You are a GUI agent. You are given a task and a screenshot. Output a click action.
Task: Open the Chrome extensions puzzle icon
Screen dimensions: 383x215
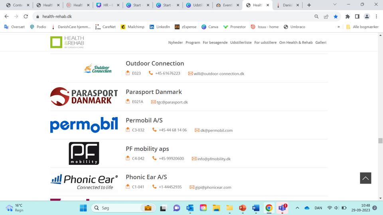(x=347, y=17)
